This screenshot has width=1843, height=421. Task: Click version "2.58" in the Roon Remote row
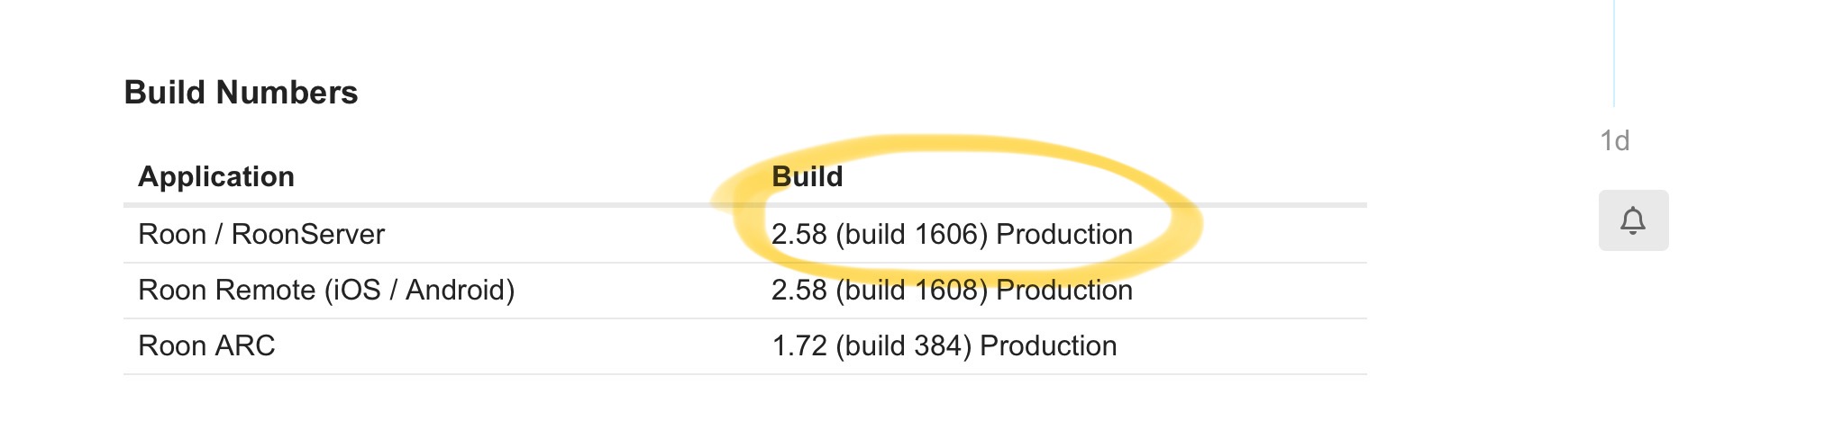click(x=798, y=290)
